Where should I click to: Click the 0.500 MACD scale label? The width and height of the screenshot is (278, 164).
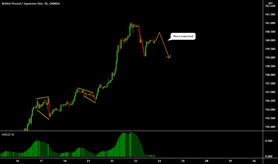268,141
